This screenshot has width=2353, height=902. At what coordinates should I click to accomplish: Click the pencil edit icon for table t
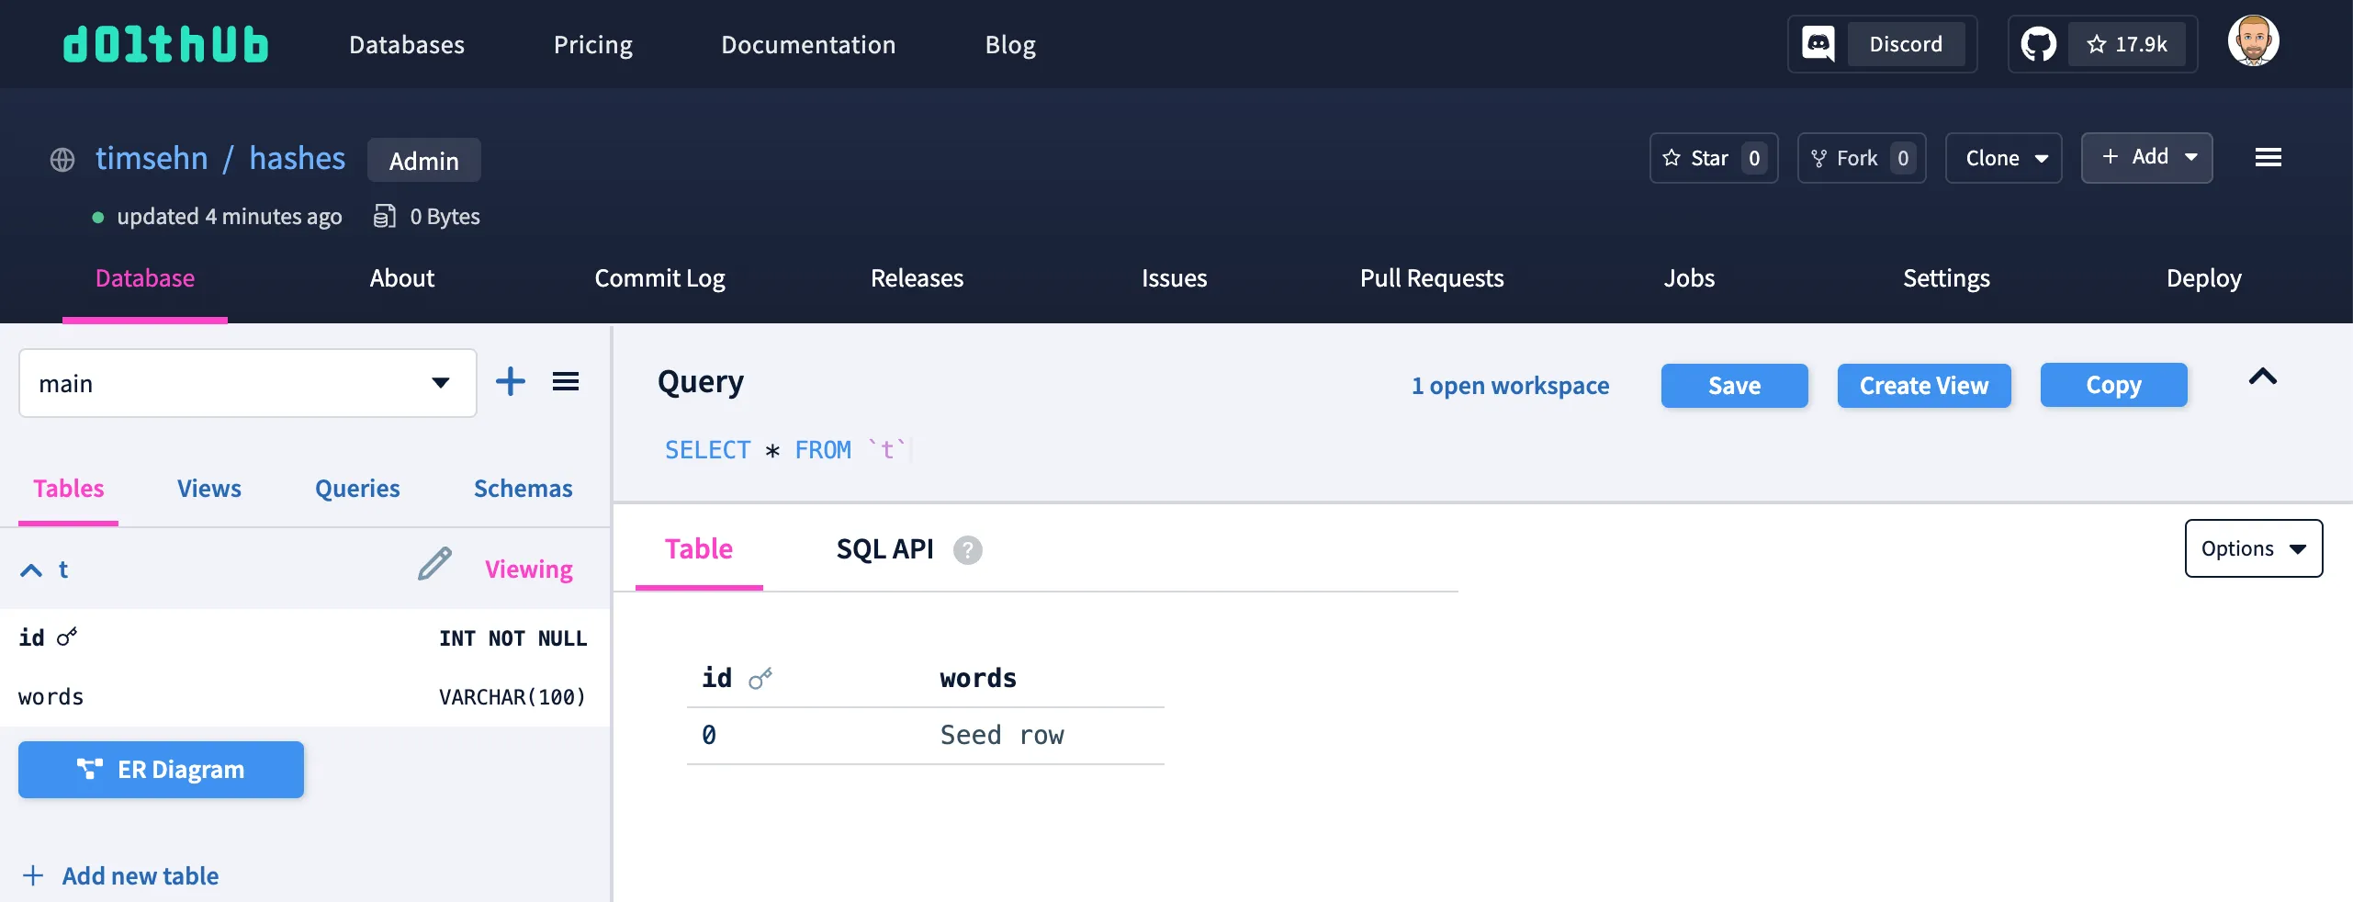click(434, 565)
